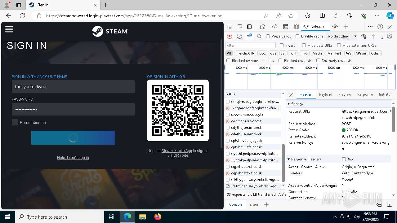This screenshot has height=223, width=397.
Task: Open the Steam Mobile App link
Action: click(177, 151)
